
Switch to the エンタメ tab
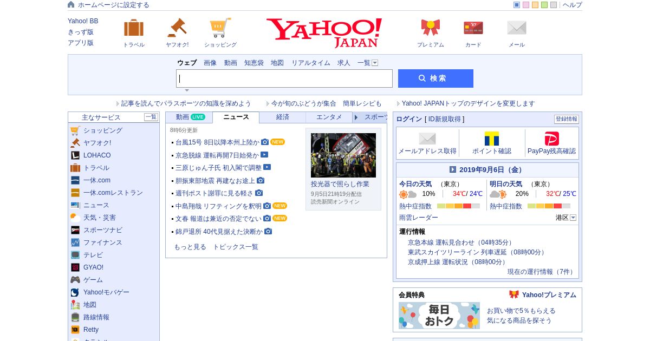pyautogui.click(x=329, y=117)
